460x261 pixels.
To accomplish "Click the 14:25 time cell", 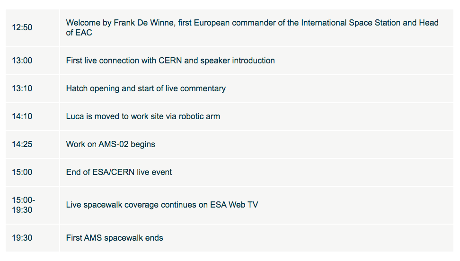I will pyautogui.click(x=32, y=144).
